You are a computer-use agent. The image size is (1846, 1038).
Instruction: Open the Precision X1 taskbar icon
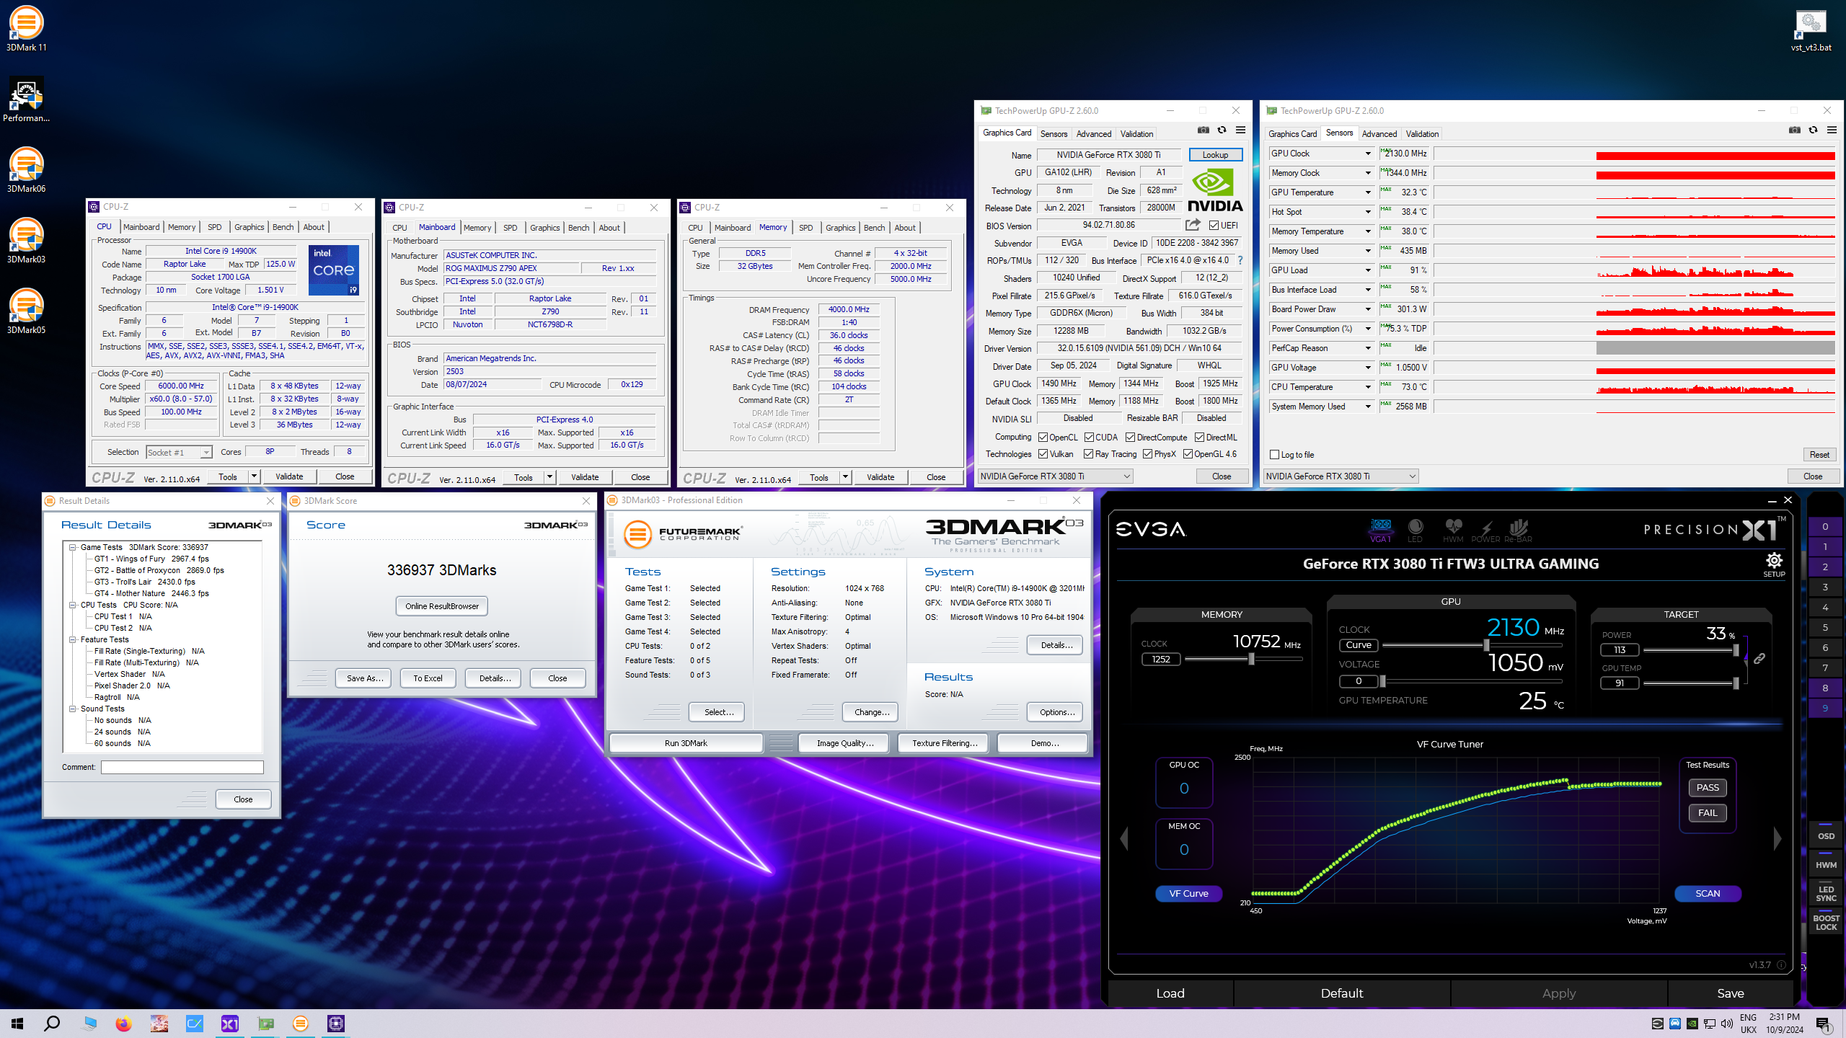[x=229, y=1024]
